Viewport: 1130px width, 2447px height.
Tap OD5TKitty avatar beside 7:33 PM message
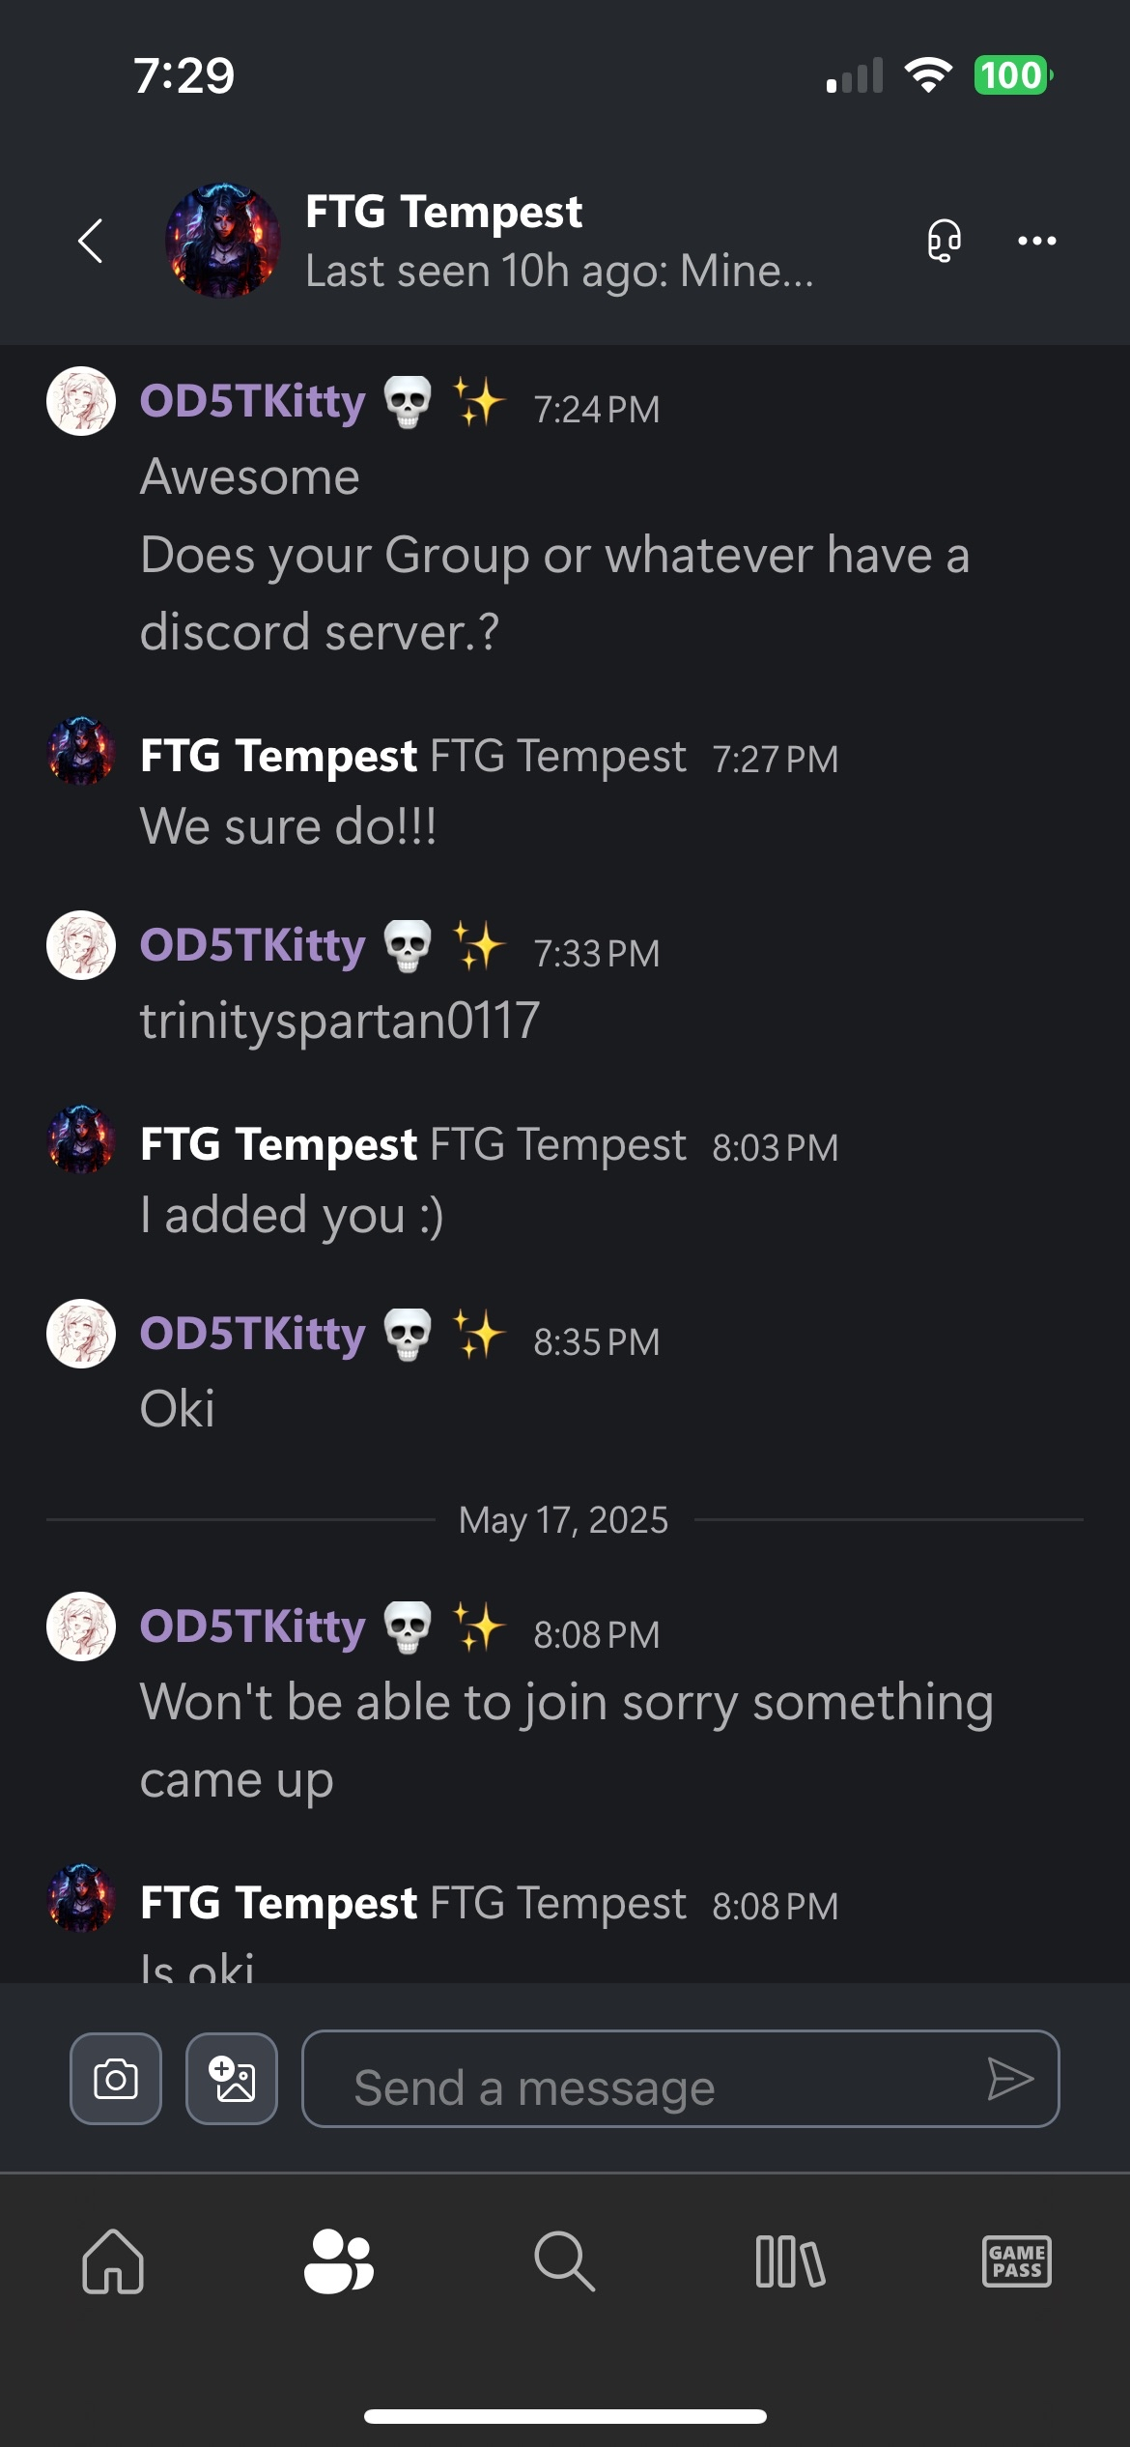[81, 945]
